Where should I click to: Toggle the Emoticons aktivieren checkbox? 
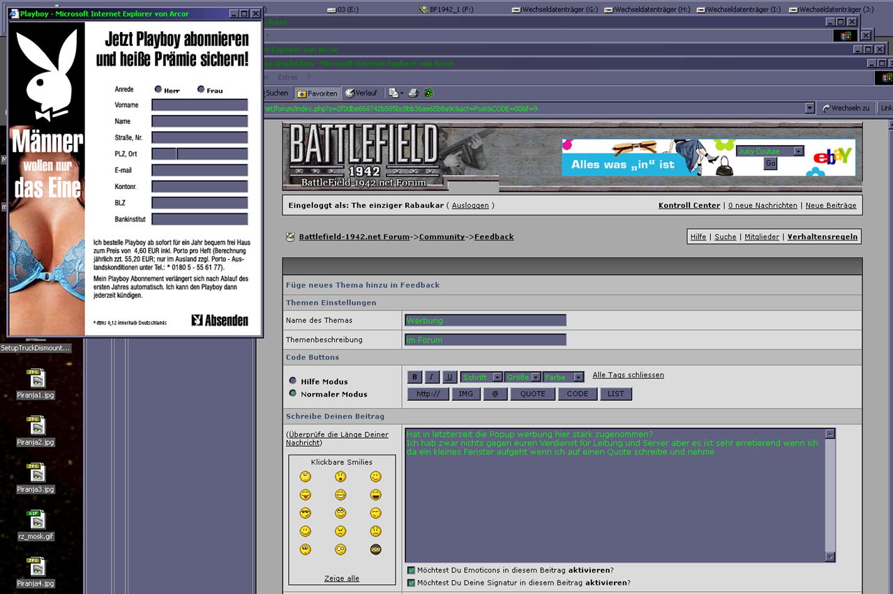tap(411, 570)
